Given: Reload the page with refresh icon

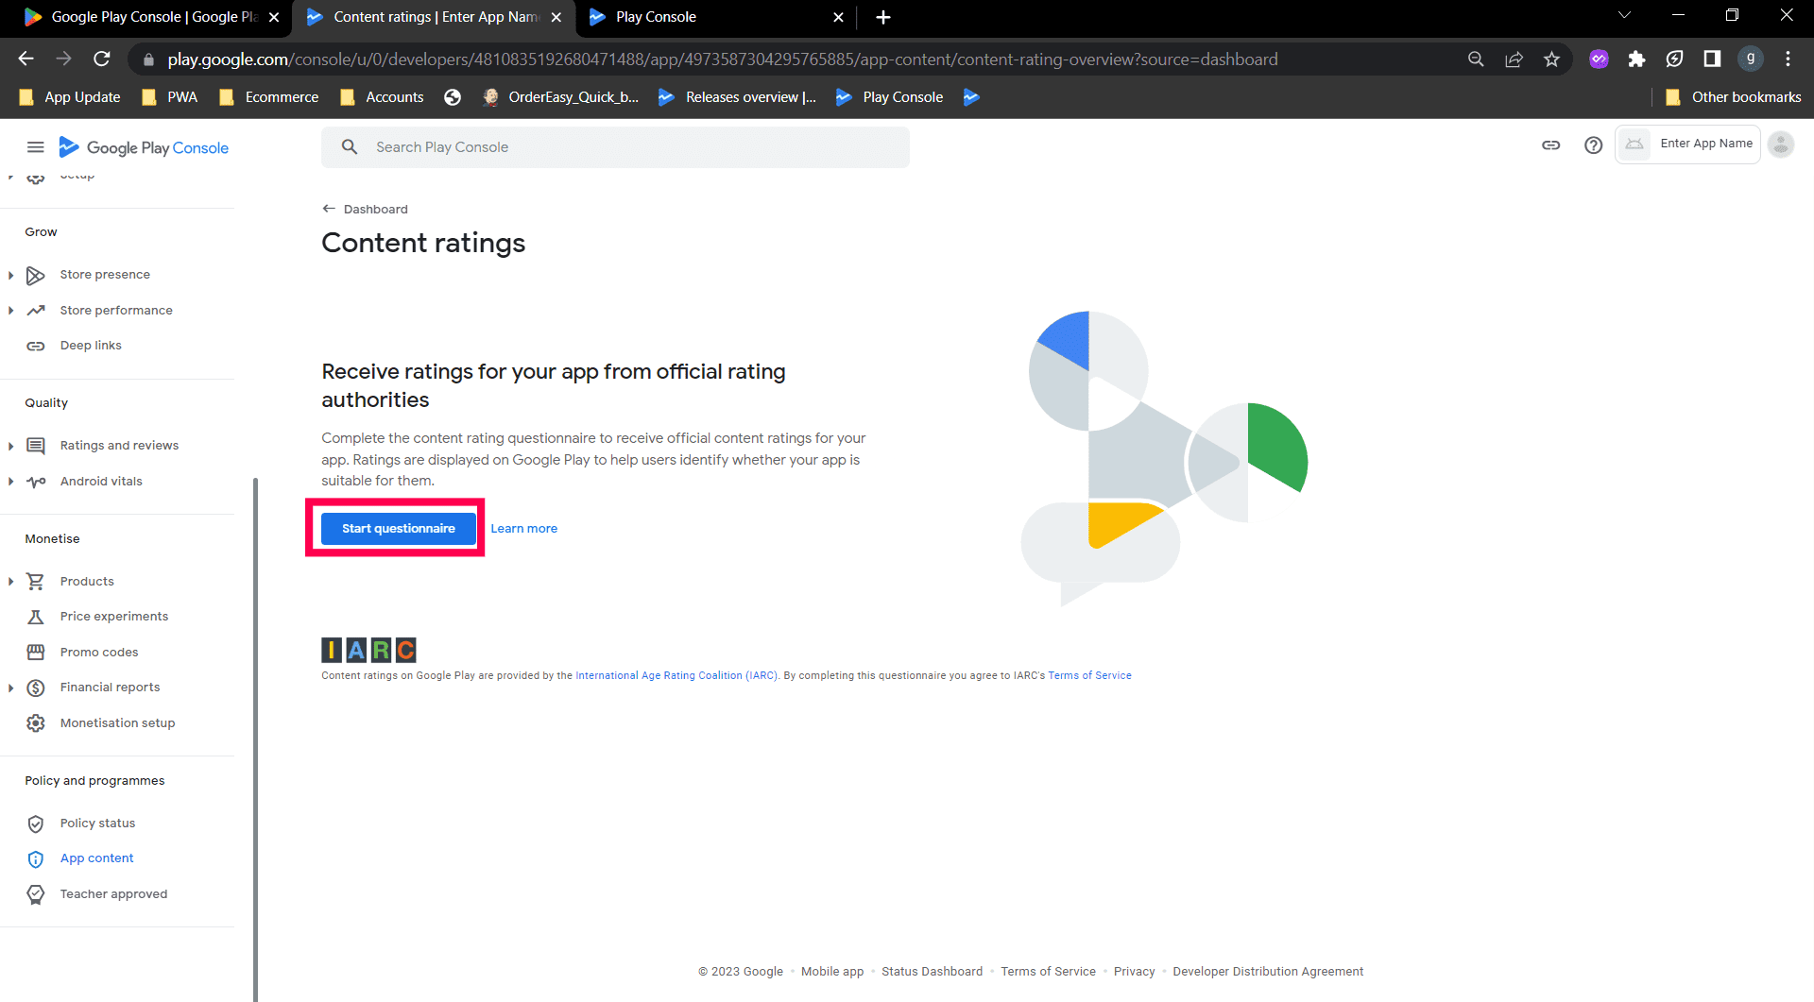Looking at the screenshot, I should [x=102, y=59].
